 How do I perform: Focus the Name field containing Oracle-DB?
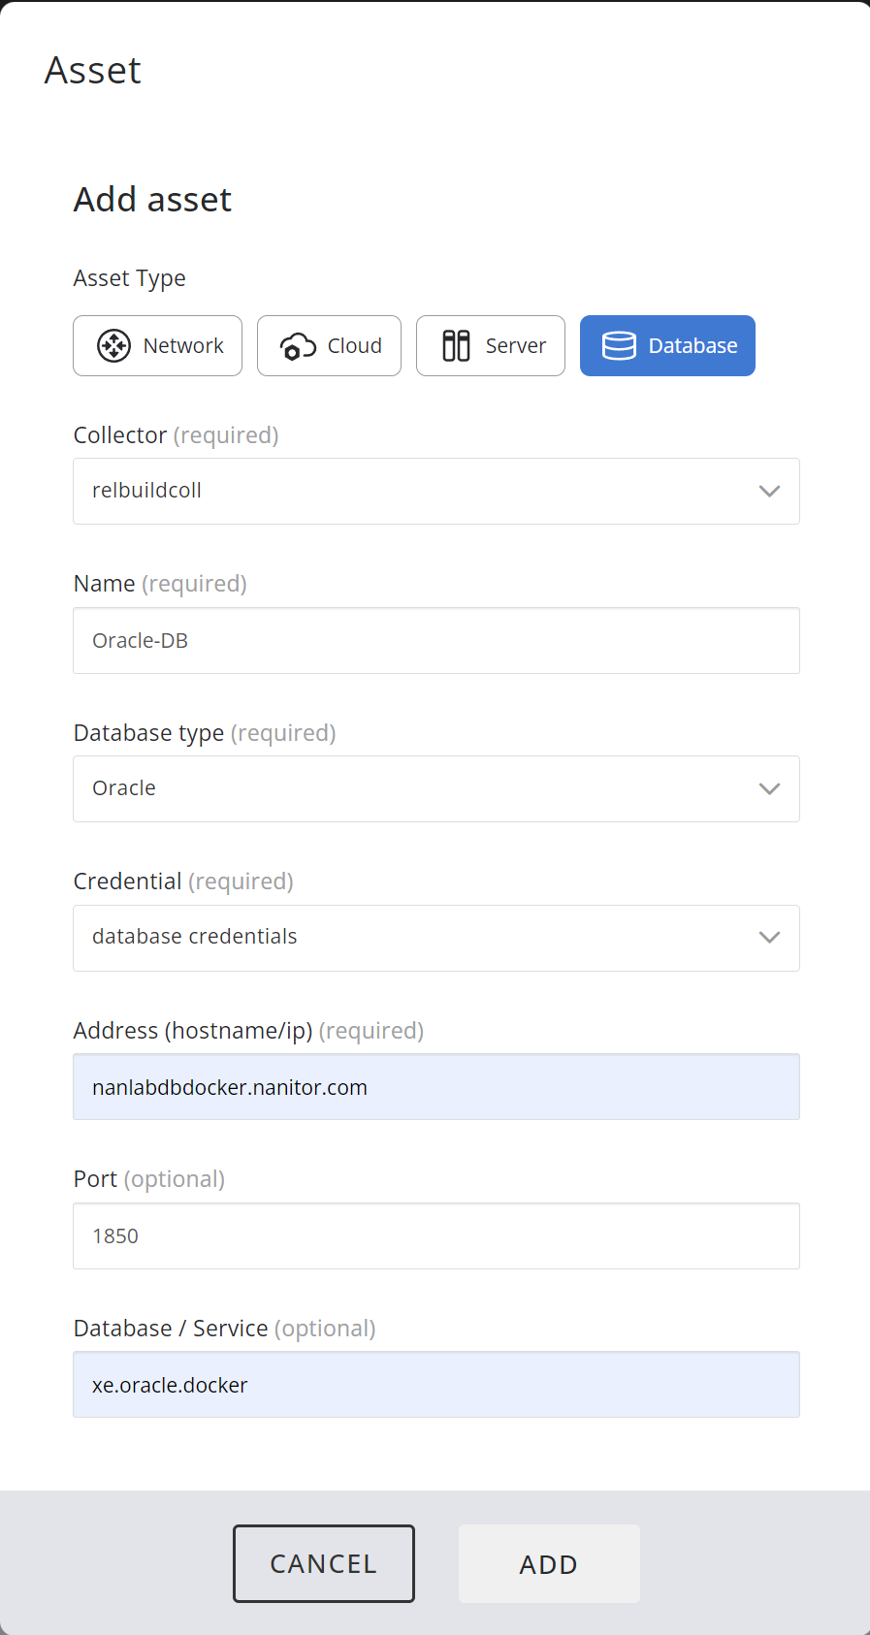(x=435, y=640)
